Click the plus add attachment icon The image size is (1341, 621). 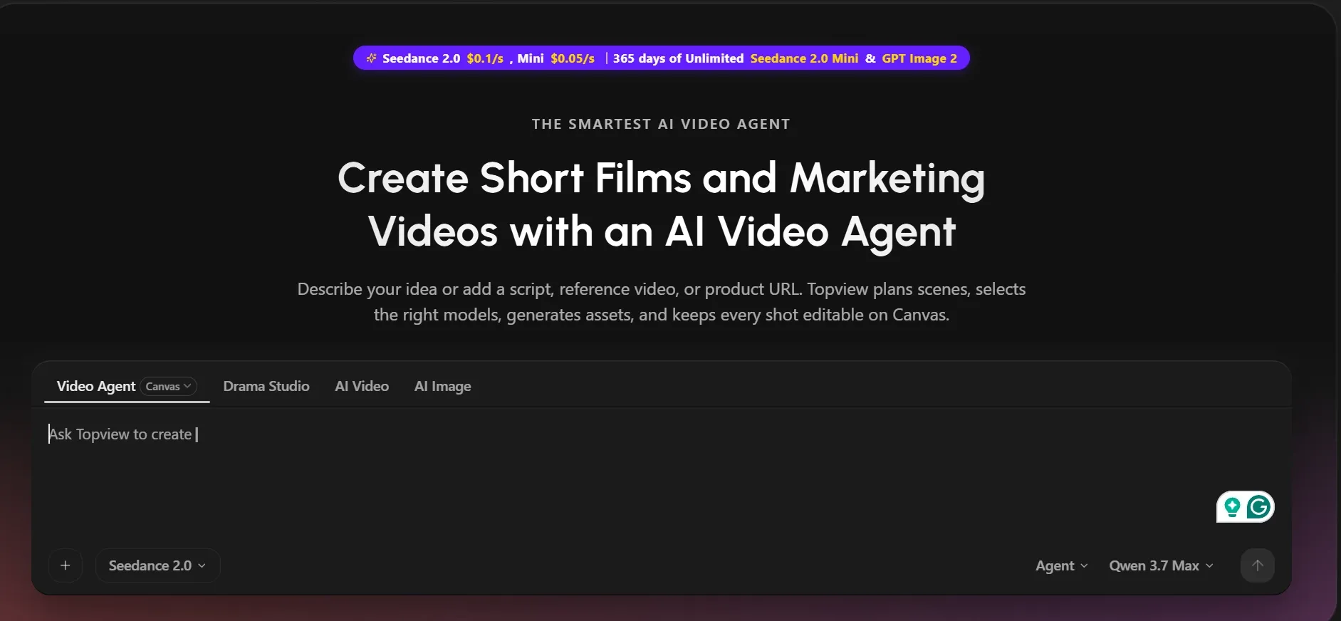tap(66, 565)
